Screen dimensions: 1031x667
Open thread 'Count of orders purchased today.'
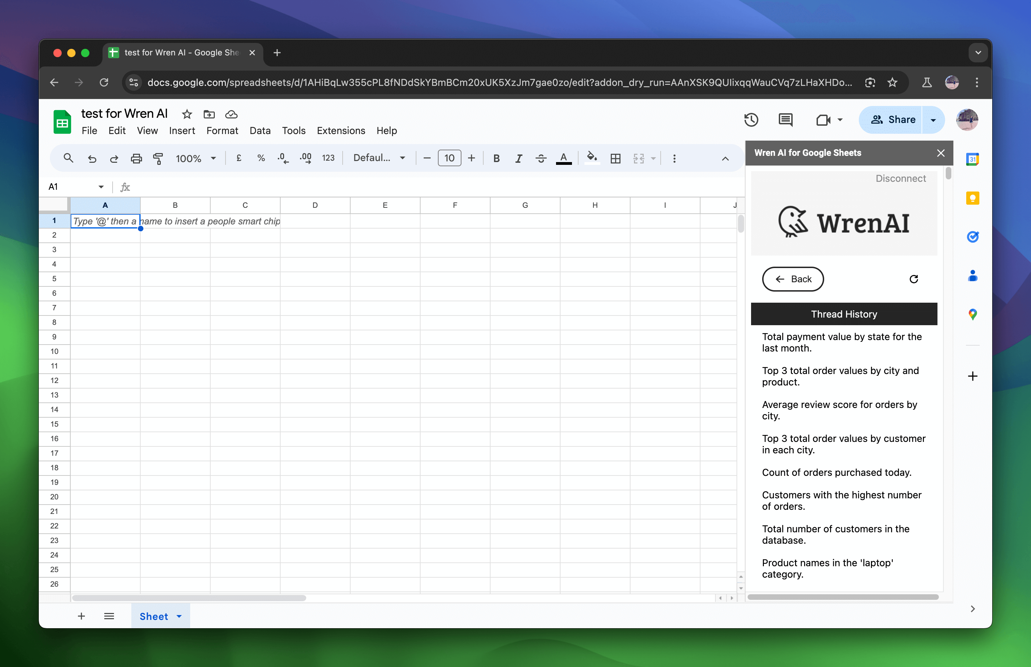coord(837,472)
